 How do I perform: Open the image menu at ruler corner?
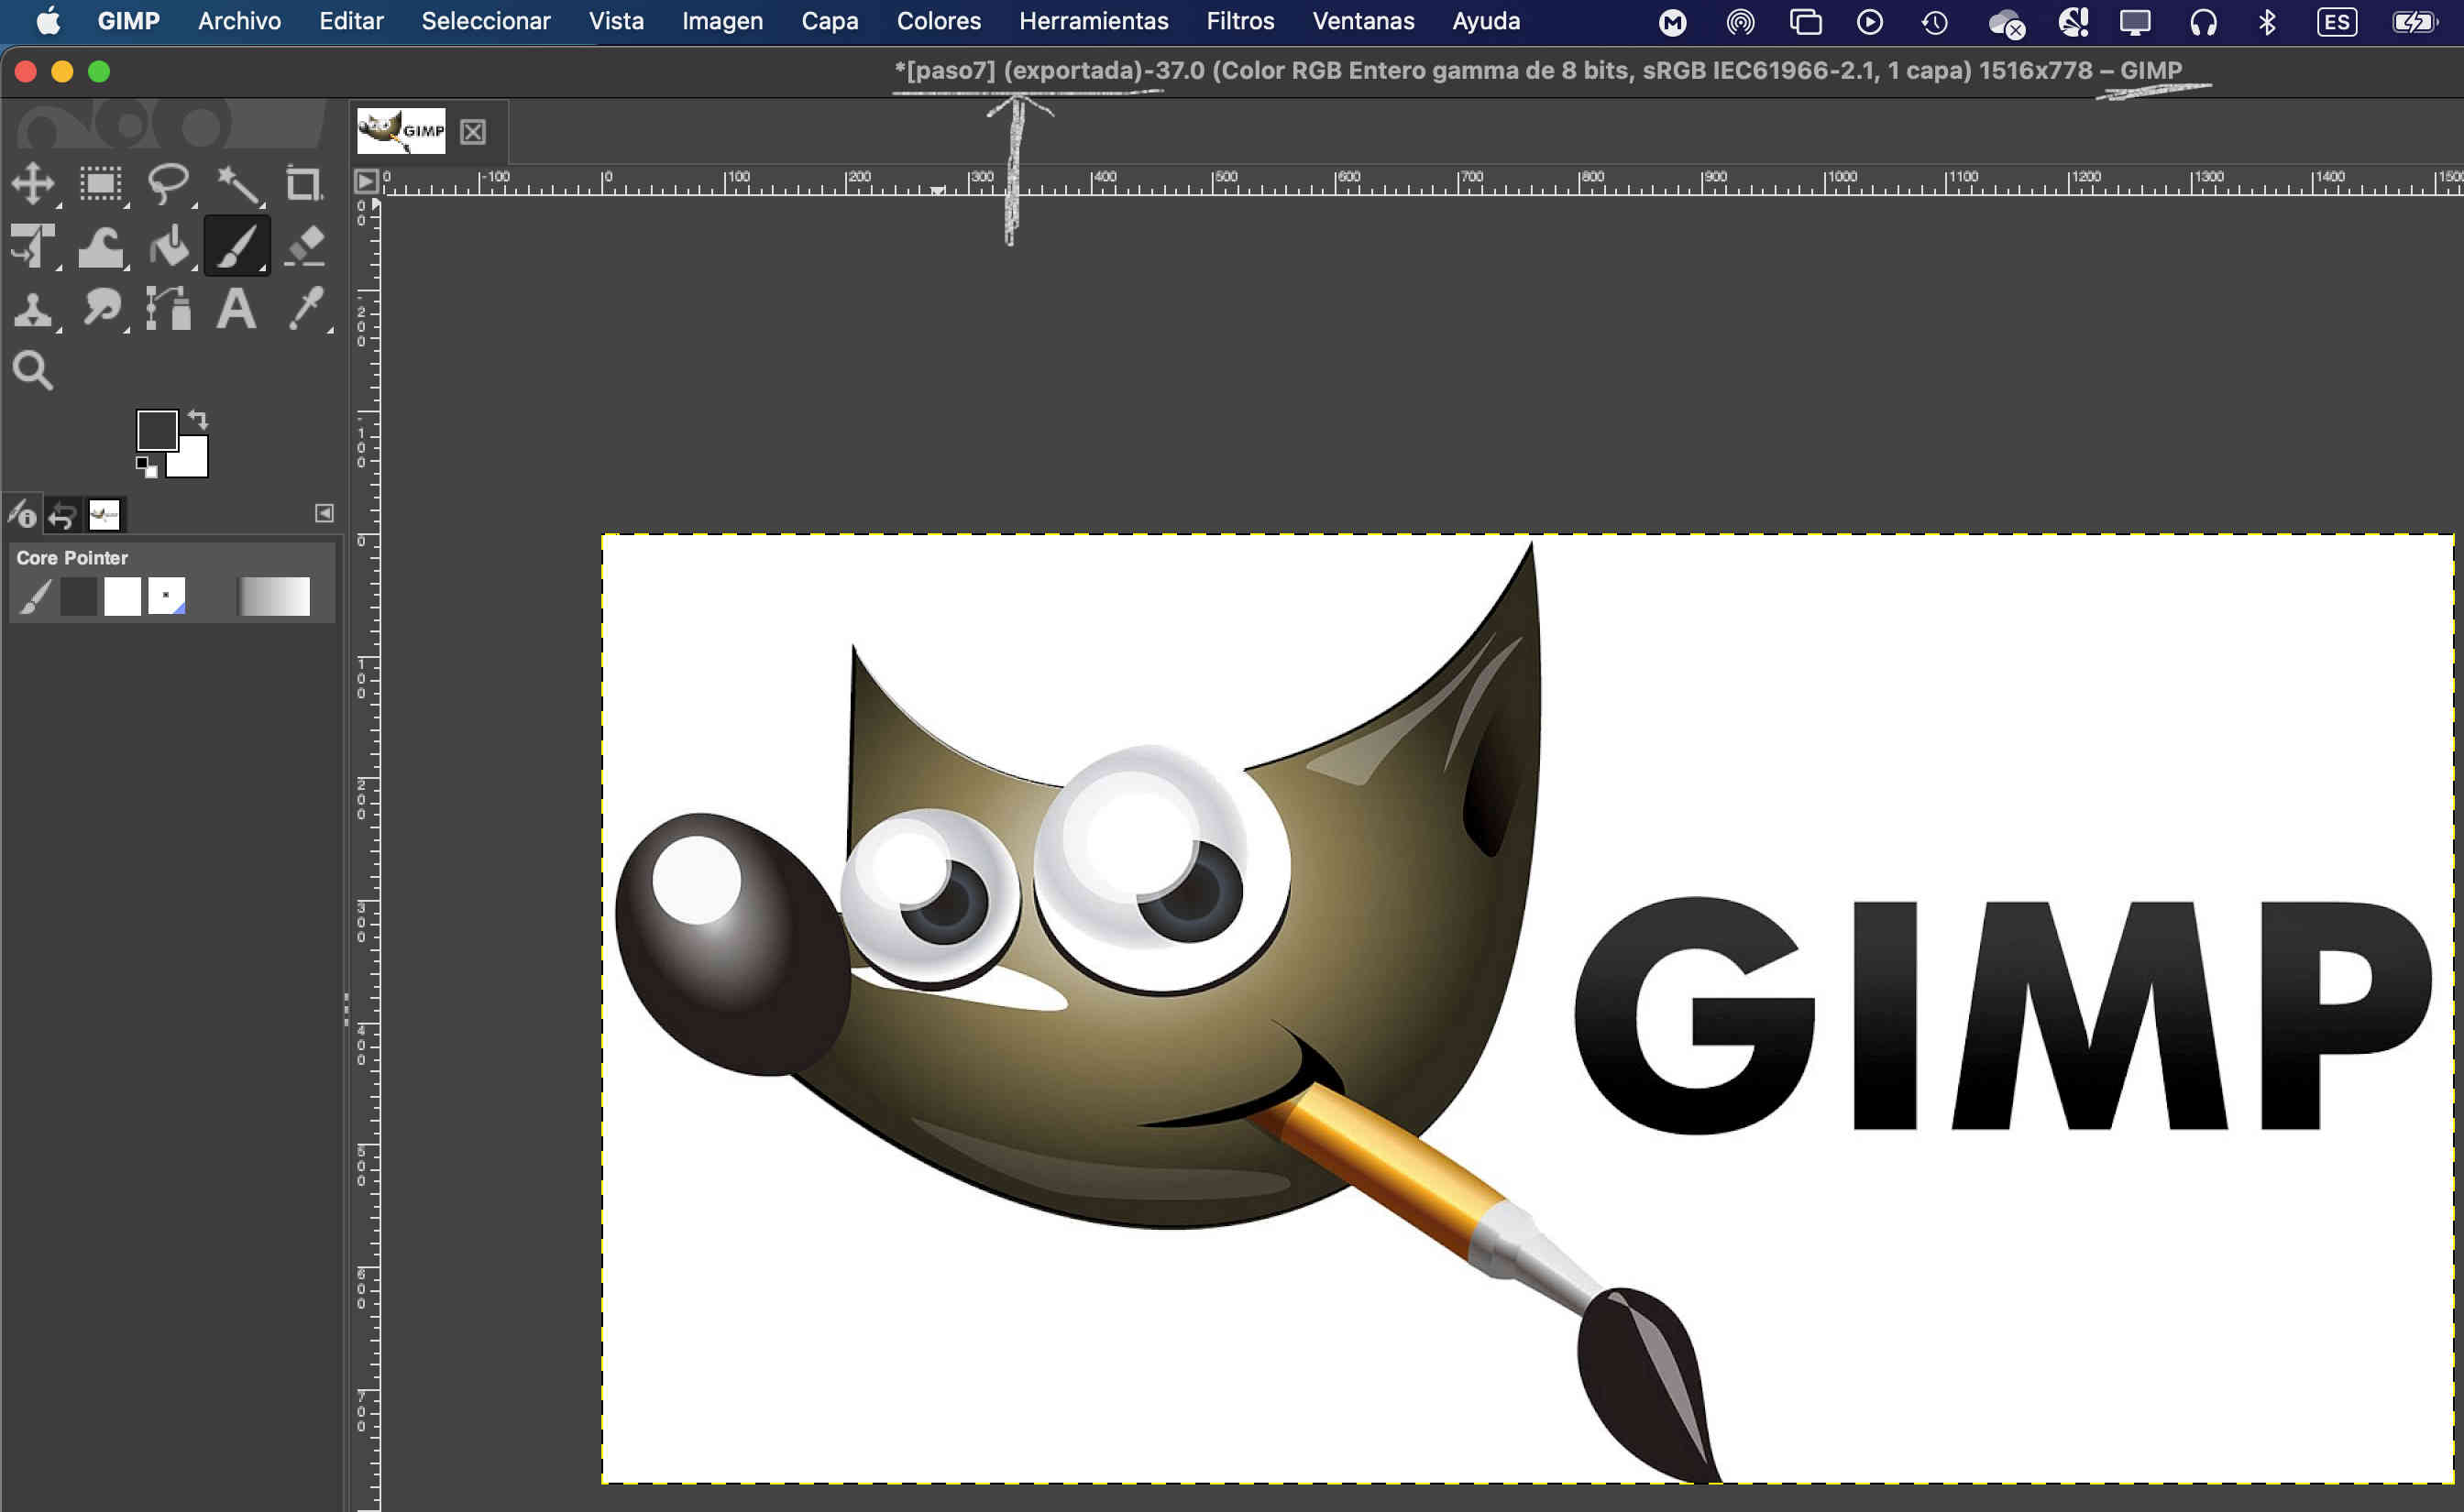pos(366,181)
